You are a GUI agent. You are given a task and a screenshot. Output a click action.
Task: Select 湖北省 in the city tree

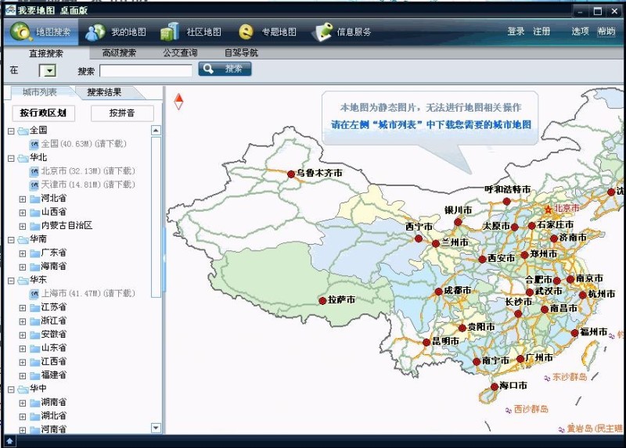pyautogui.click(x=53, y=416)
